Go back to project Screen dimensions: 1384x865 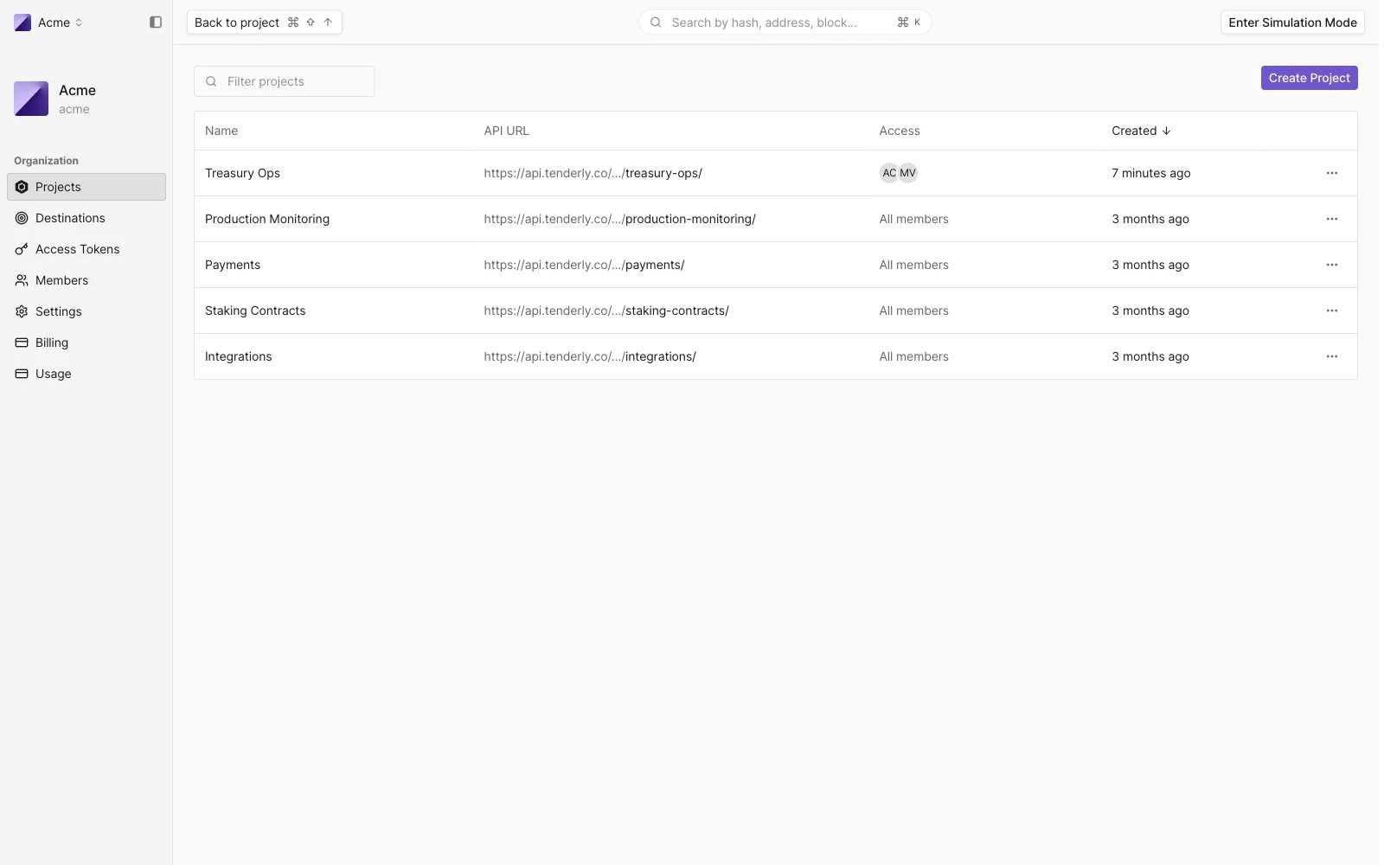264,22
